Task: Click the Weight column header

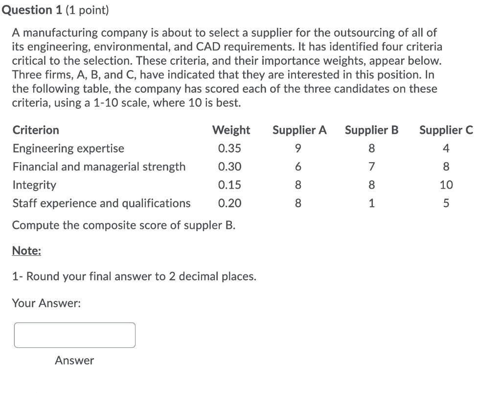Action: click(x=231, y=130)
